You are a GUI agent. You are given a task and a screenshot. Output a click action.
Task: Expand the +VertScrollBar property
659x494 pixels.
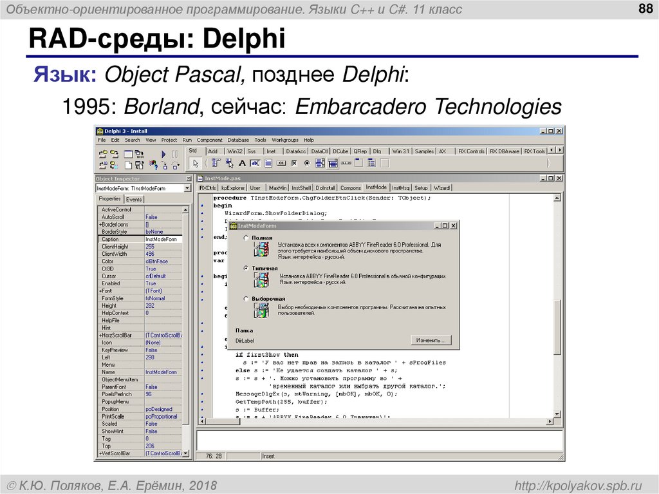click(x=100, y=453)
